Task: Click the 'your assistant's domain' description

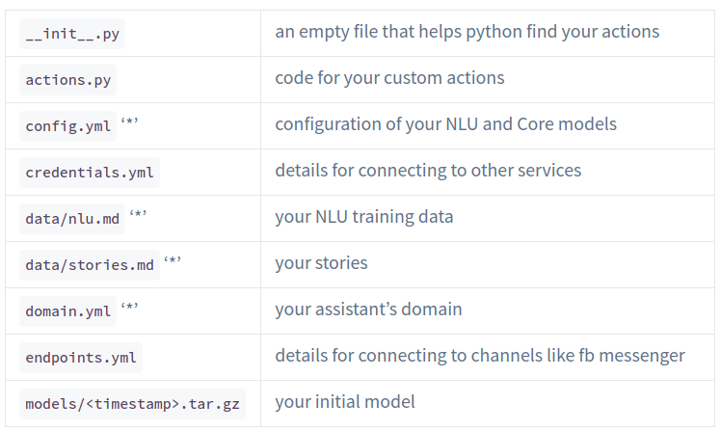Action: click(368, 310)
